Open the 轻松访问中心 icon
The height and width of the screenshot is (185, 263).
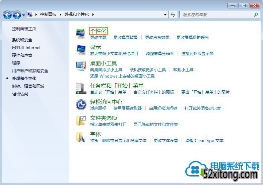81,105
